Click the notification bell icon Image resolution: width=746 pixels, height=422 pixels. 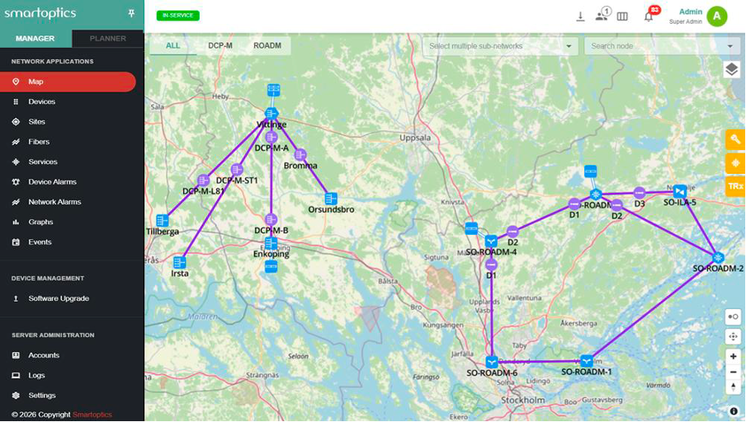649,16
